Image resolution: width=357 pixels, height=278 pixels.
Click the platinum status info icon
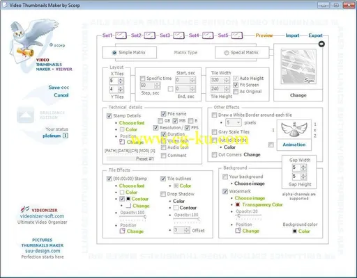point(66,136)
